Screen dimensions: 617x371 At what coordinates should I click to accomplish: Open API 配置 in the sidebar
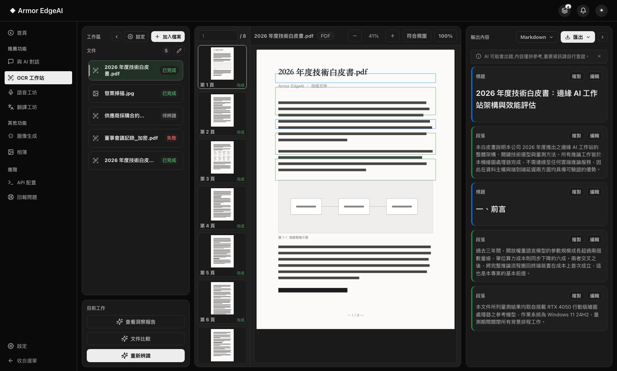pos(38,182)
